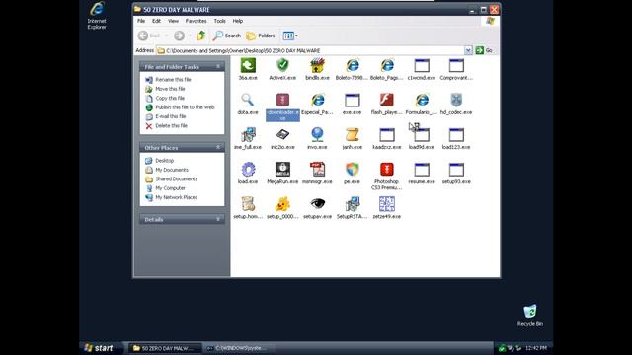
Task: Click Rename this file link
Action: pyautogui.click(x=173, y=80)
